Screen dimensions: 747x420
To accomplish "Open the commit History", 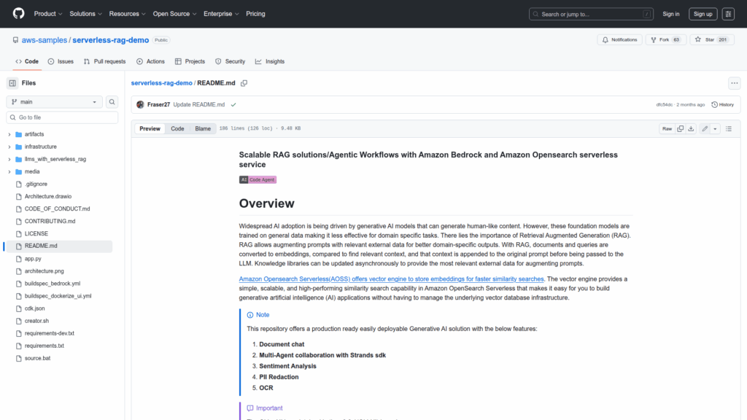I will tap(723, 105).
